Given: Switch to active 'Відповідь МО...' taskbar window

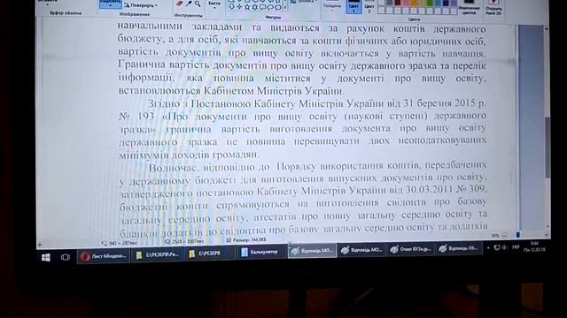Looking at the screenshot, I should click(x=312, y=251).
